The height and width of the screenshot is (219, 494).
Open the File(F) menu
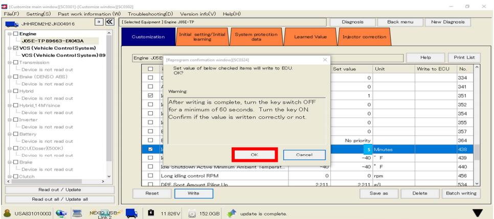(12, 14)
